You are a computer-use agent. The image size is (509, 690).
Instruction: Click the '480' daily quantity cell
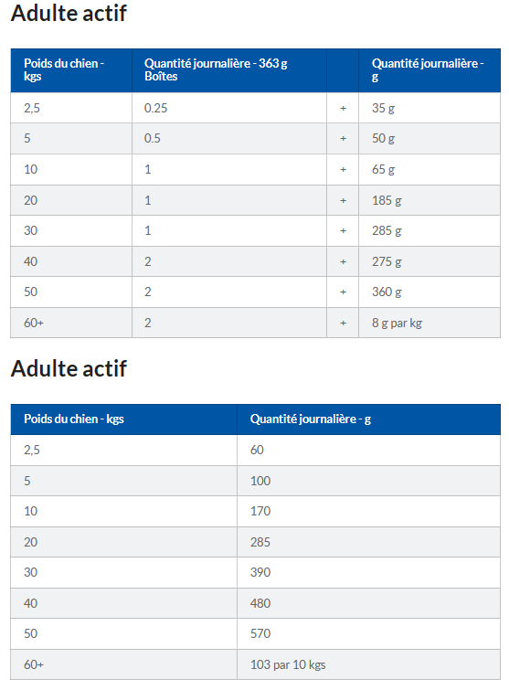pos(368,603)
